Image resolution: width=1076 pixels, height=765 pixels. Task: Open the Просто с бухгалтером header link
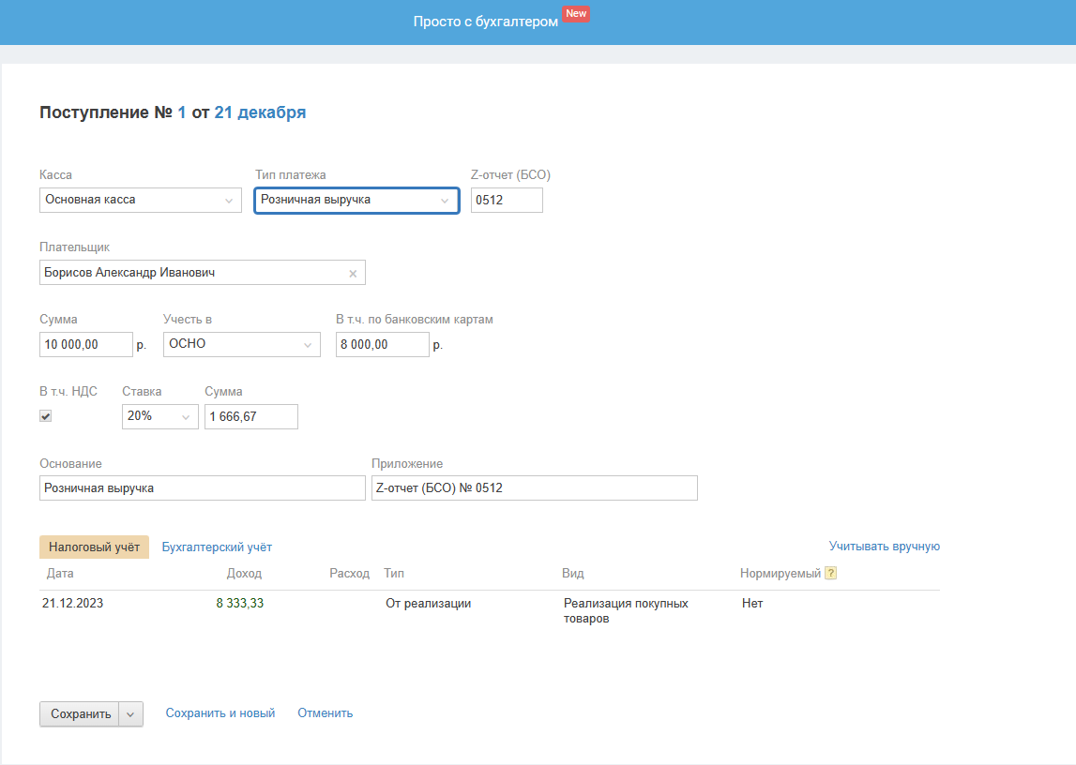[x=485, y=22]
